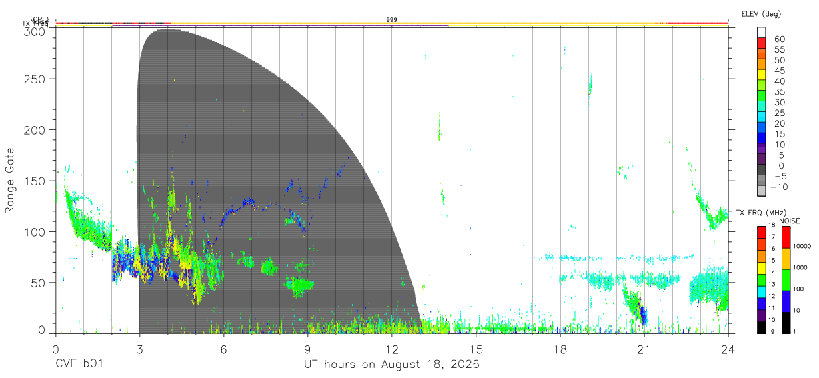
Task: Click the '12' tick on UT hours axis
Action: [x=391, y=349]
